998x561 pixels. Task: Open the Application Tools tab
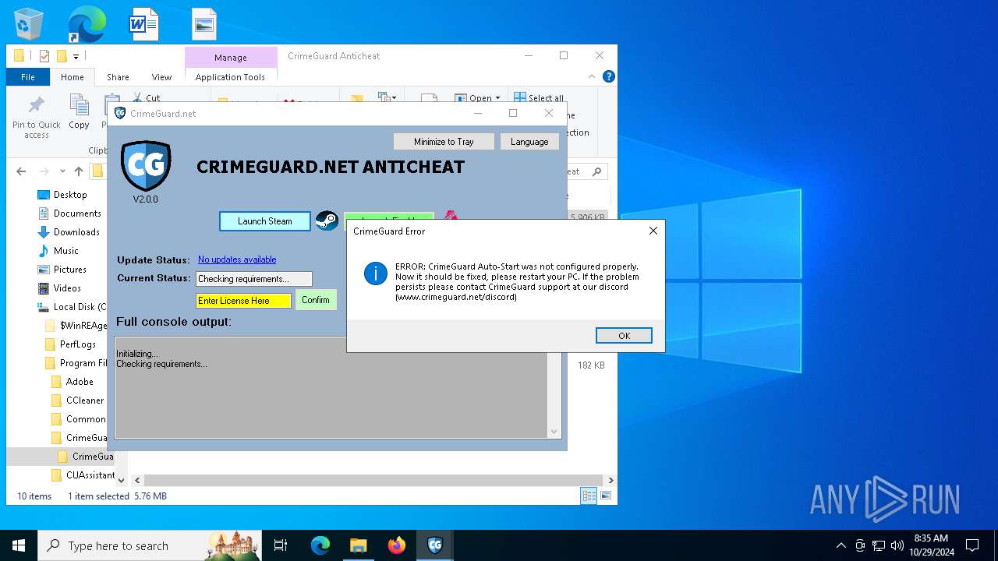(230, 77)
